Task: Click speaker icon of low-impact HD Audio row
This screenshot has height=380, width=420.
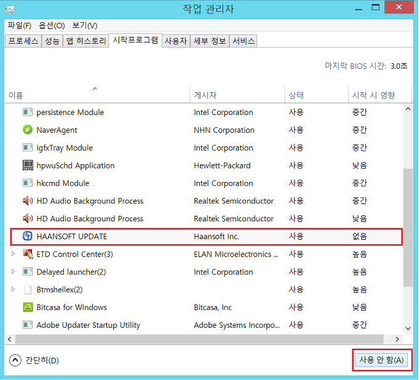Action: click(x=28, y=218)
